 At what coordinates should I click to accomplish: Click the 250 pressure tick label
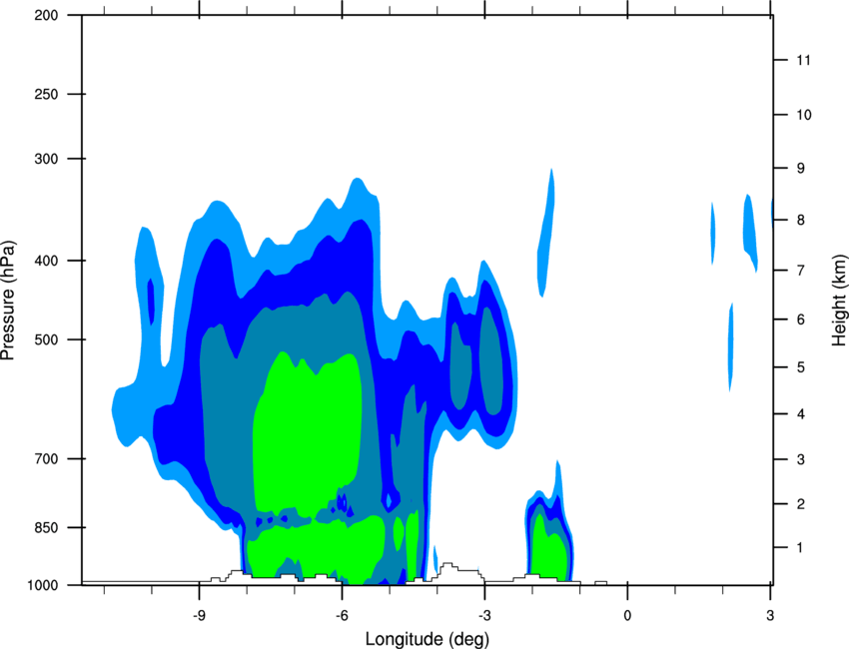point(46,94)
